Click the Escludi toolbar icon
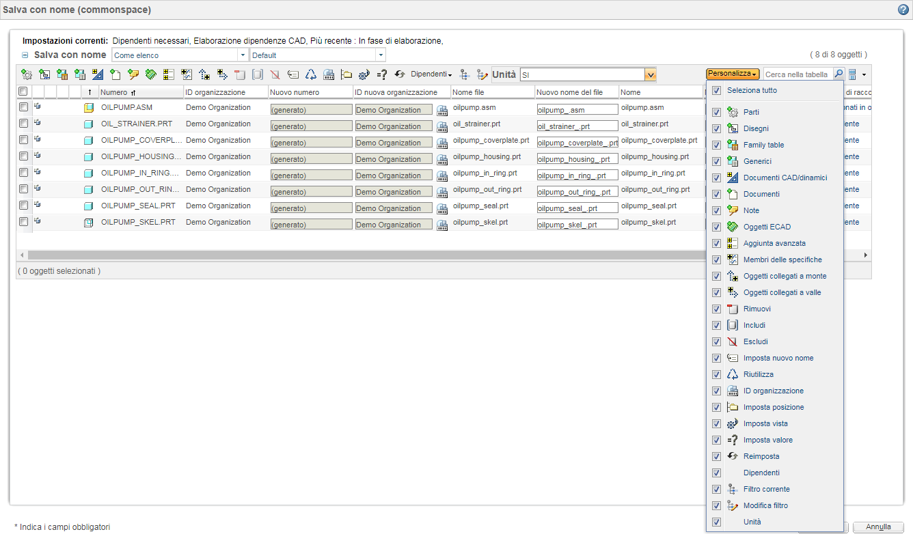The width and height of the screenshot is (913, 547). click(275, 74)
